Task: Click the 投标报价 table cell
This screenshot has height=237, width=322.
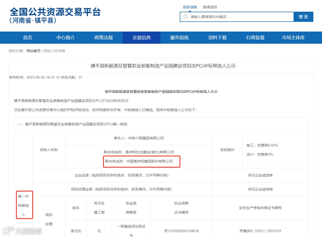Action: coord(227,150)
